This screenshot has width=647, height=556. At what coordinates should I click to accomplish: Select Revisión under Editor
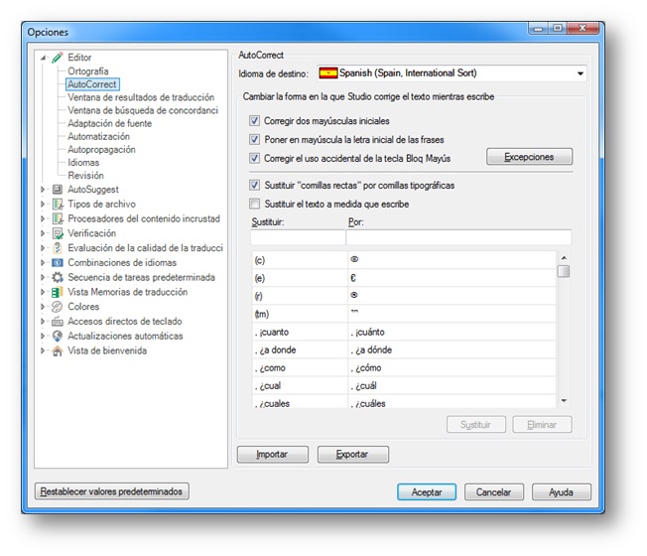pyautogui.click(x=85, y=176)
